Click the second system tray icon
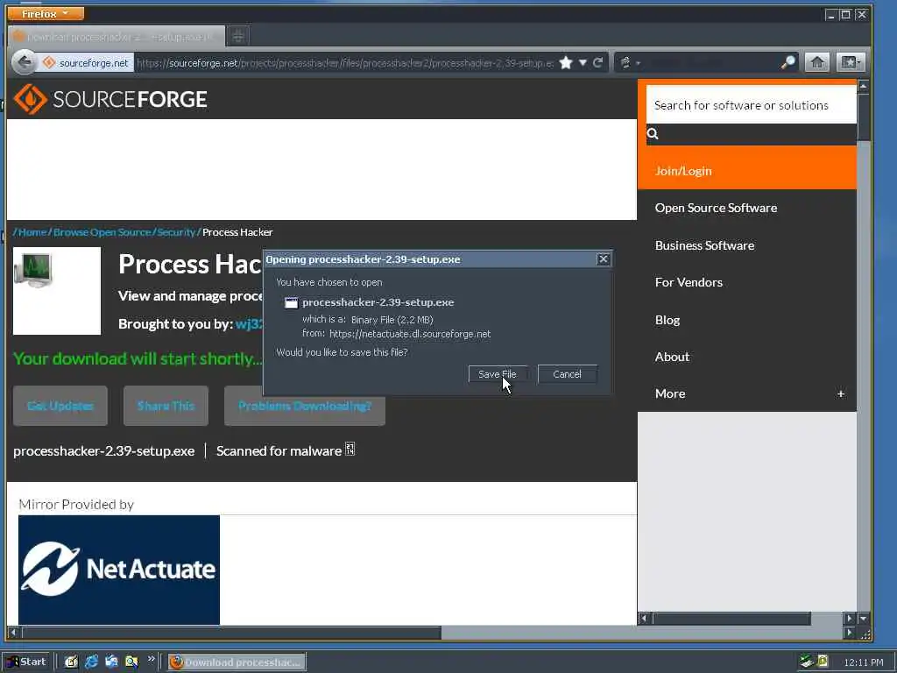This screenshot has width=897, height=673. click(823, 662)
